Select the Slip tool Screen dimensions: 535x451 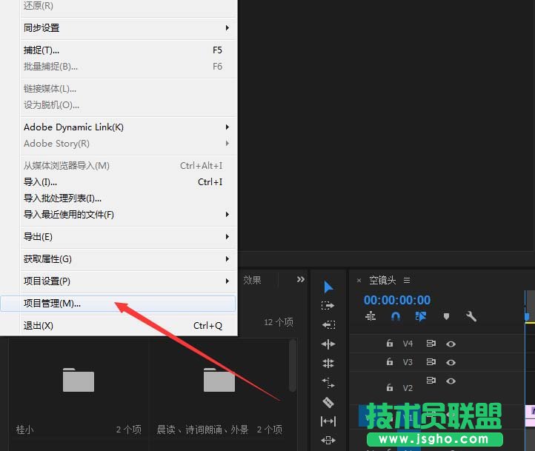coord(328,421)
